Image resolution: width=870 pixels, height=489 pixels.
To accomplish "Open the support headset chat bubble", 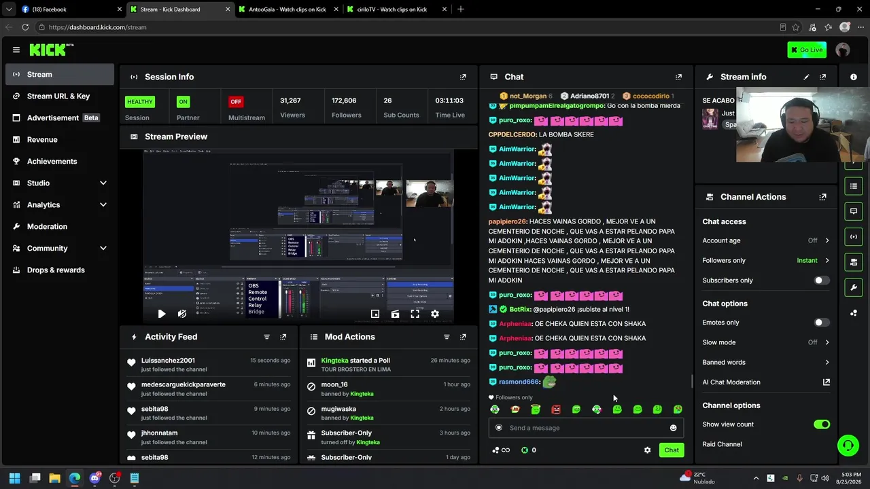I will pos(848,446).
